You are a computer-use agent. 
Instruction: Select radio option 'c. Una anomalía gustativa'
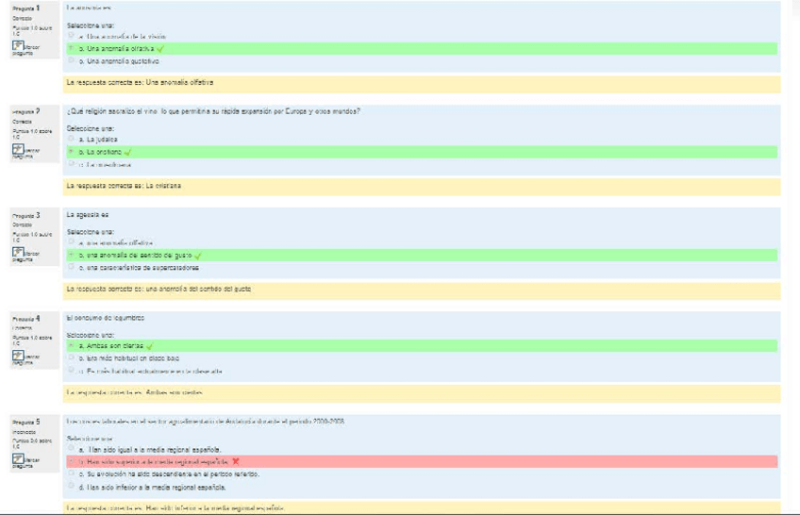pyautogui.click(x=71, y=60)
